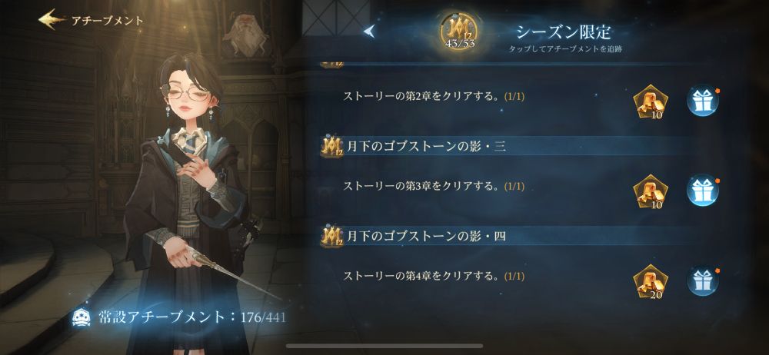Screen dimensions: 769x355
Task: Click the left chevron beside the season badge
Action: [x=369, y=32]
